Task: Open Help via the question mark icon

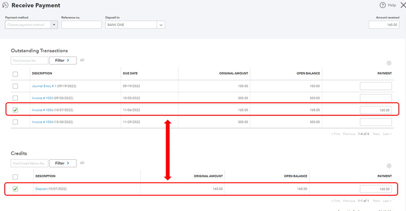Action: [382, 5]
